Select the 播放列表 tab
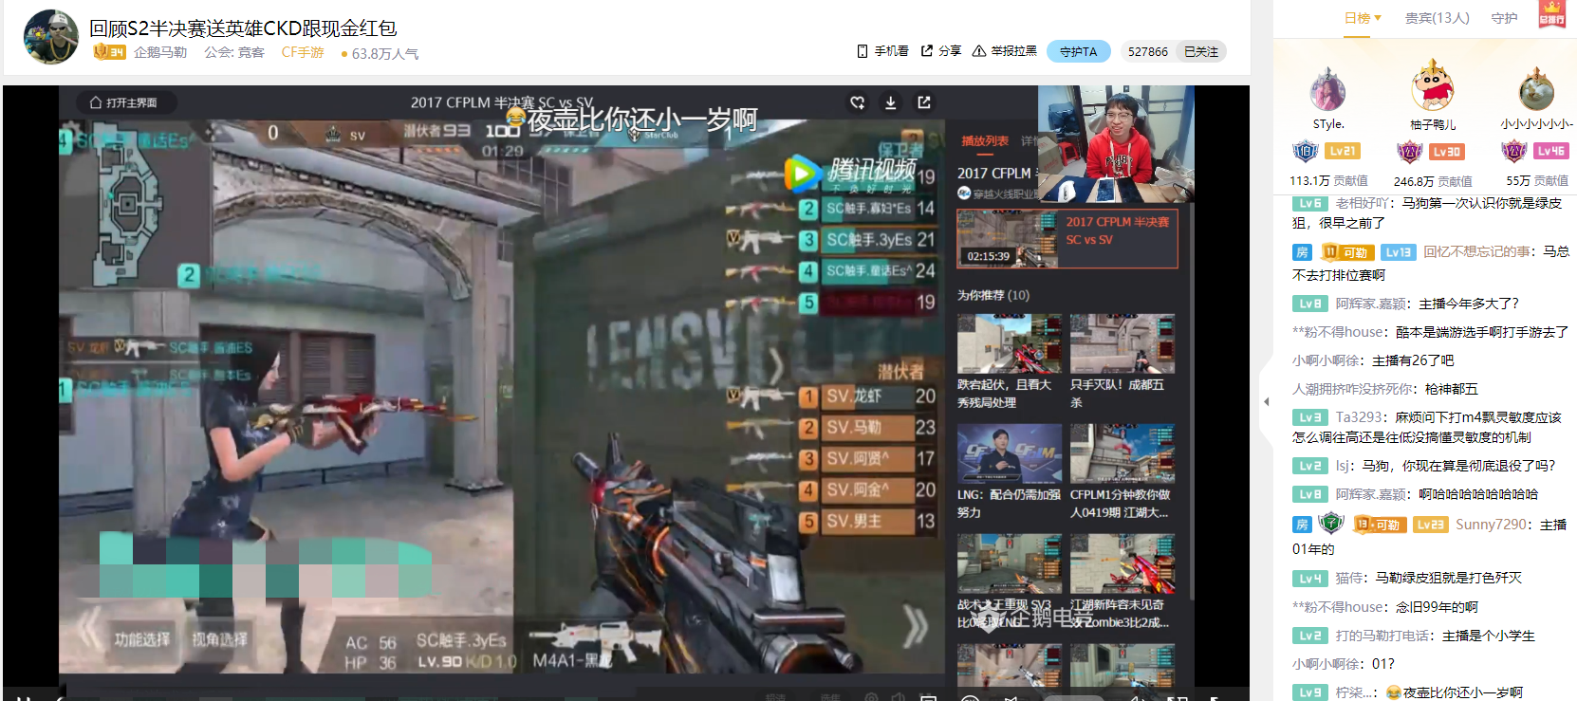The height and width of the screenshot is (701, 1577). click(x=985, y=140)
